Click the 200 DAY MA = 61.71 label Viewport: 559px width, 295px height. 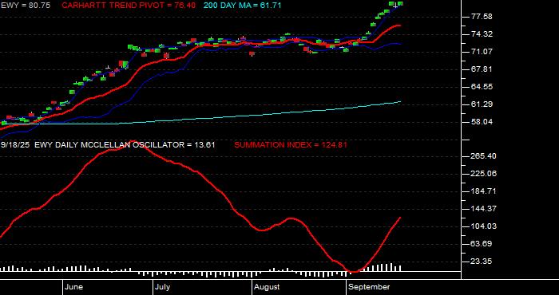243,6
